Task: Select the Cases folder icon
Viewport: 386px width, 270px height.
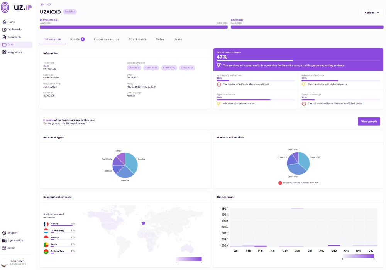Action: pos(4,45)
